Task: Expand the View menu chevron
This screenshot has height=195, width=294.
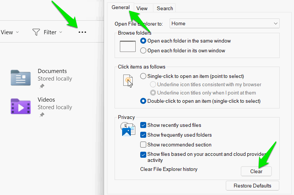Action: 17,32
